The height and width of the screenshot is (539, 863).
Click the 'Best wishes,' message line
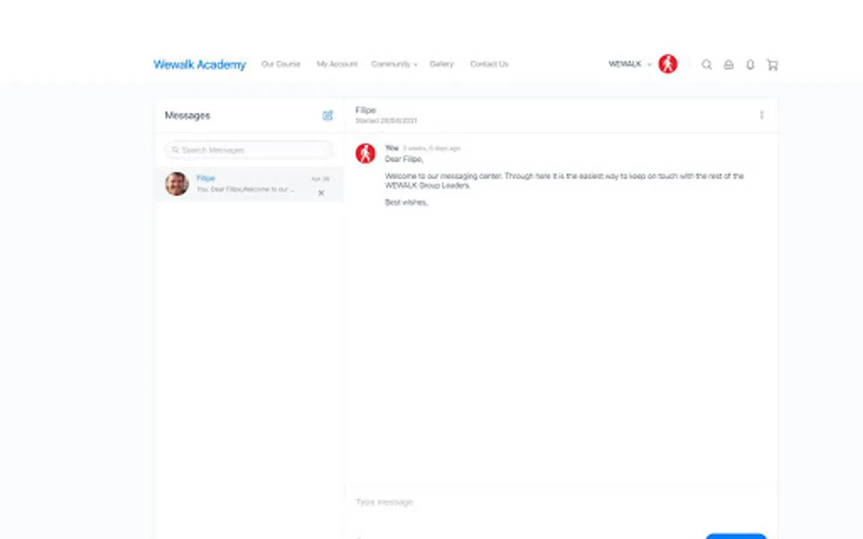coord(406,202)
